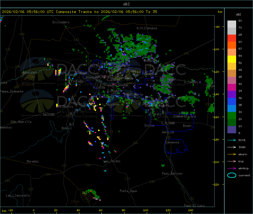
Task: Click the Lag.Llancanelo map label
Action: [x=18, y=195]
